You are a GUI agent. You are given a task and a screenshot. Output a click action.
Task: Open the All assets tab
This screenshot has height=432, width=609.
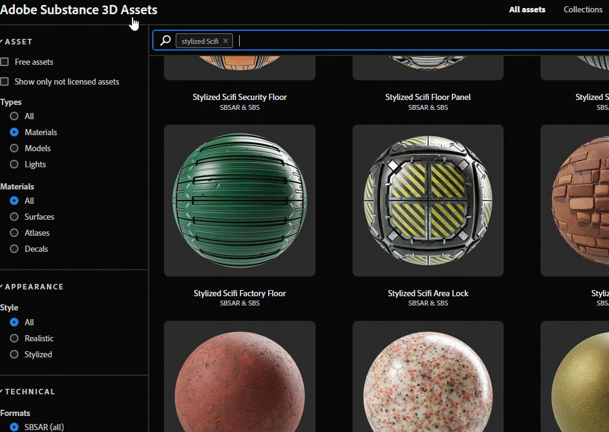(527, 9)
